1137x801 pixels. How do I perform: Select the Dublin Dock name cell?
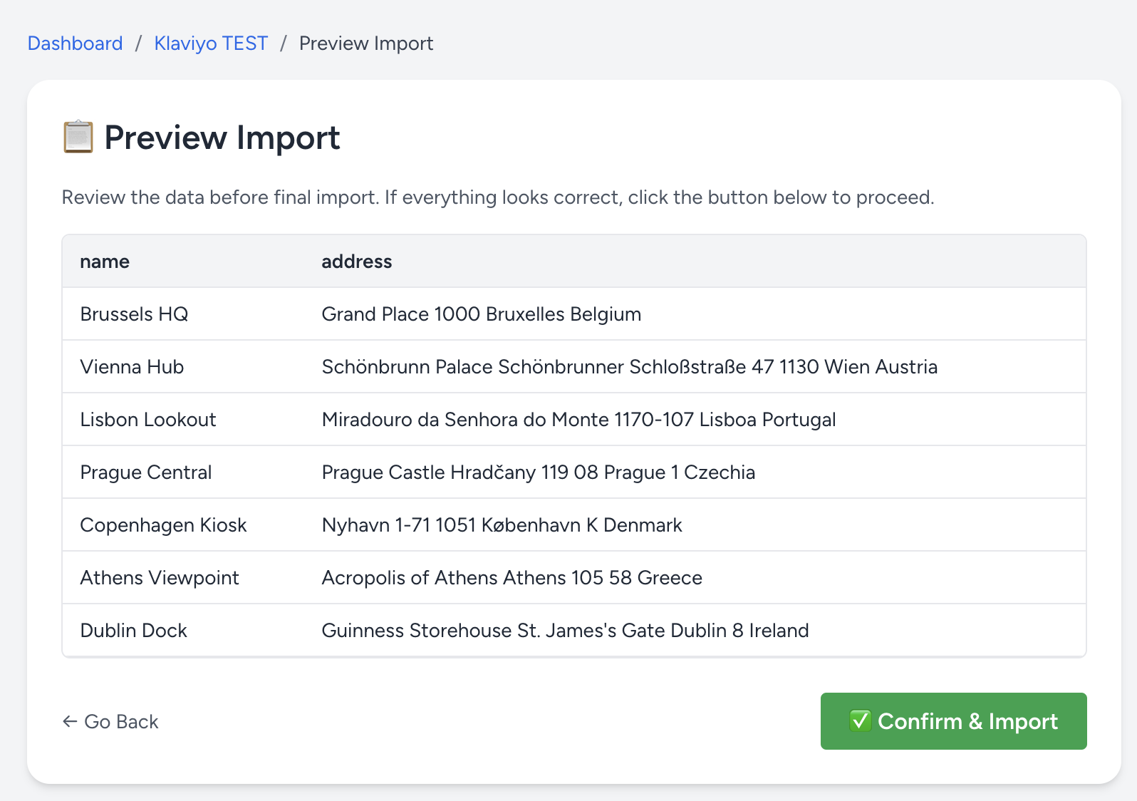(133, 631)
